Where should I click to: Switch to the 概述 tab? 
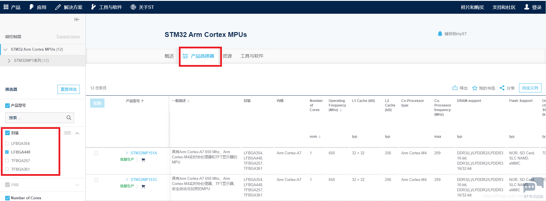tap(169, 56)
